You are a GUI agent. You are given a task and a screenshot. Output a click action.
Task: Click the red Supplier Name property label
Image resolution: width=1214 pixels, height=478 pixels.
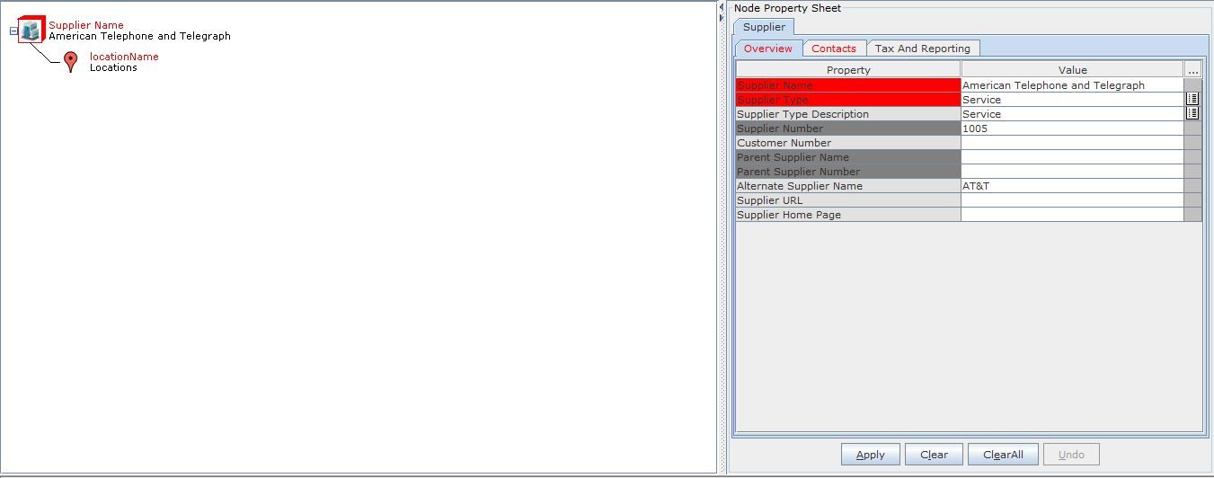click(x=848, y=85)
